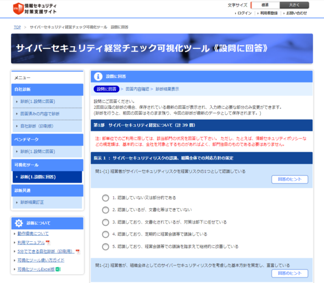This screenshot has width=324, height=283.
Task: Click the 指示1 heading bar
Action: tap(202, 158)
